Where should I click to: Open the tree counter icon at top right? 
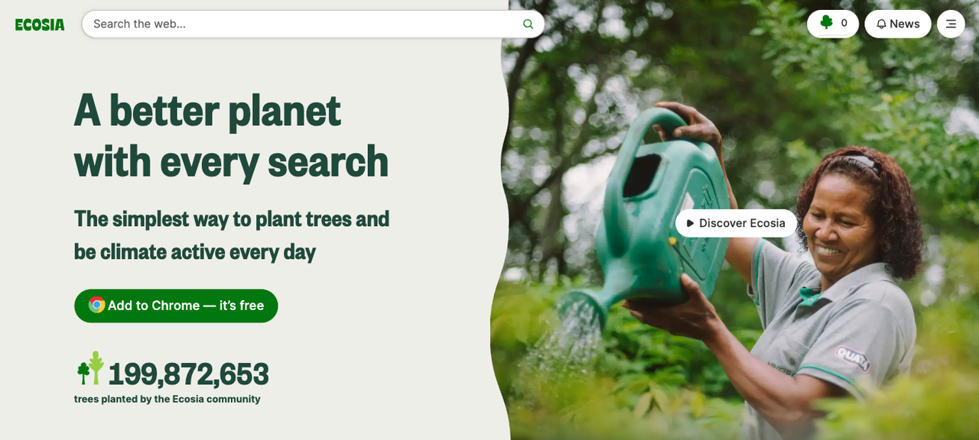(826, 23)
